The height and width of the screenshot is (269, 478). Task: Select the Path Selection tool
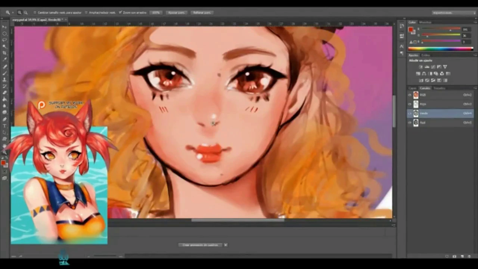[x=4, y=132]
